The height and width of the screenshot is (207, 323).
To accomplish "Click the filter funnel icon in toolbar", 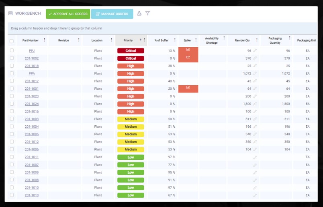I will click(147, 14).
